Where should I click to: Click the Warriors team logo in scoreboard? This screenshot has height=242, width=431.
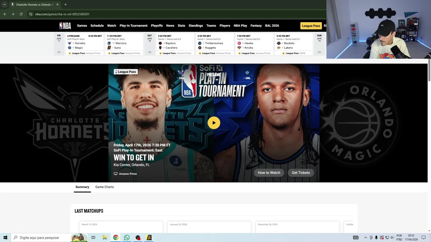109,43
